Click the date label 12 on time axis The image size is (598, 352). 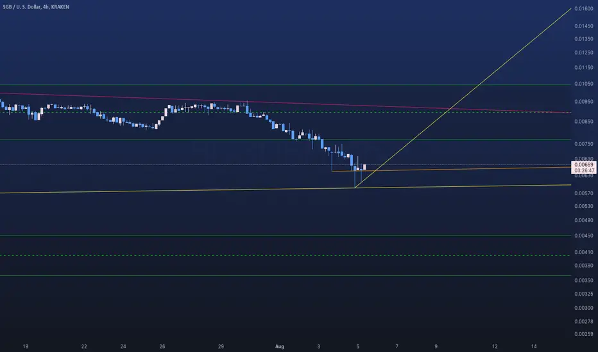click(x=495, y=346)
